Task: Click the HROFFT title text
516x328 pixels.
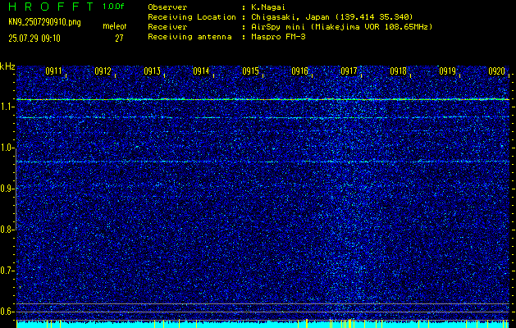Action: coord(51,7)
